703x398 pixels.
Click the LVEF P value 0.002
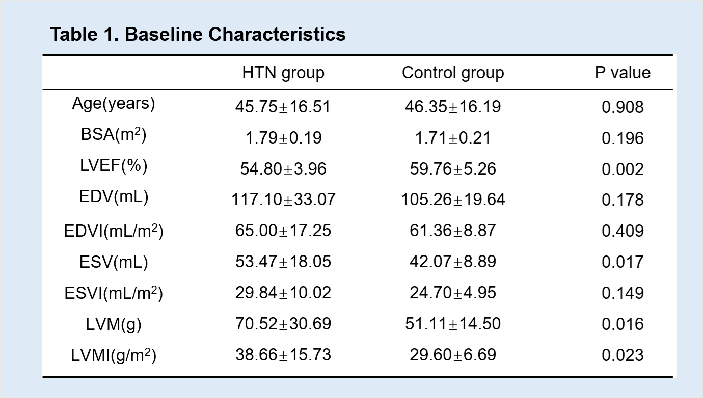coord(623,169)
